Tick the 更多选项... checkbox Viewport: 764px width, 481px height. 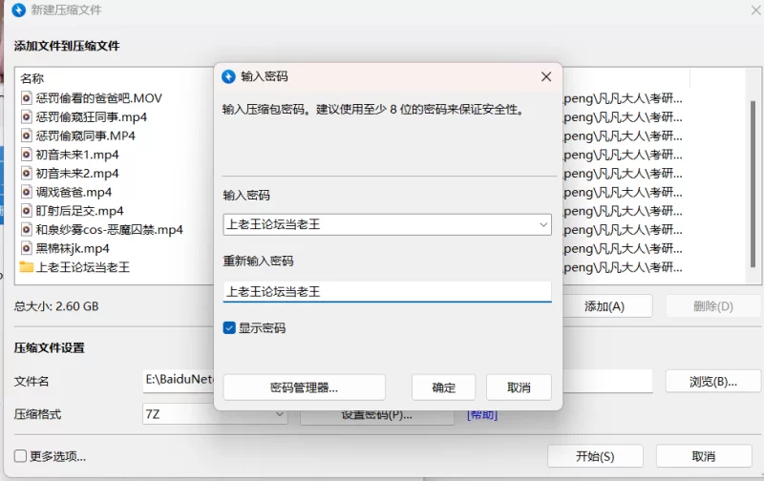point(20,456)
